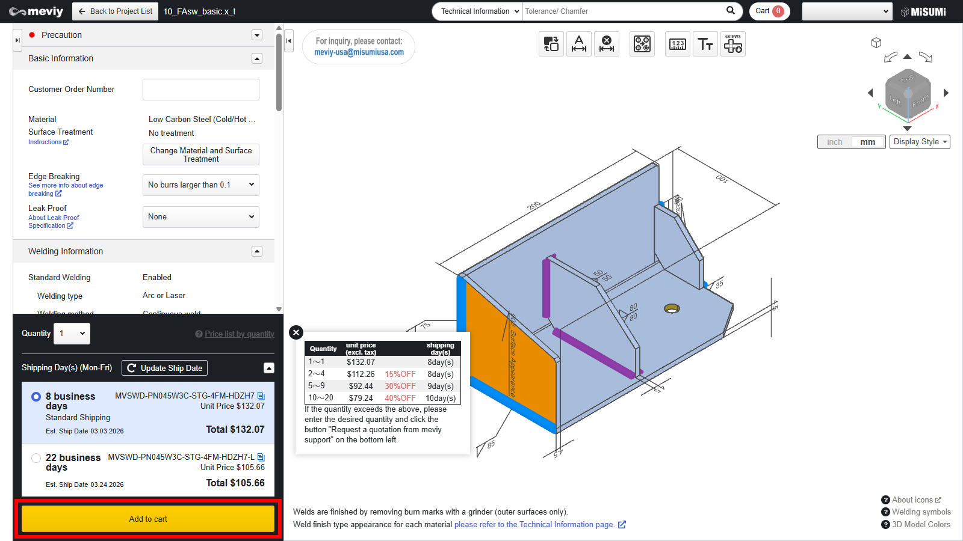The width and height of the screenshot is (963, 541).
Task: Open the Leak Proof dropdown
Action: click(x=200, y=217)
